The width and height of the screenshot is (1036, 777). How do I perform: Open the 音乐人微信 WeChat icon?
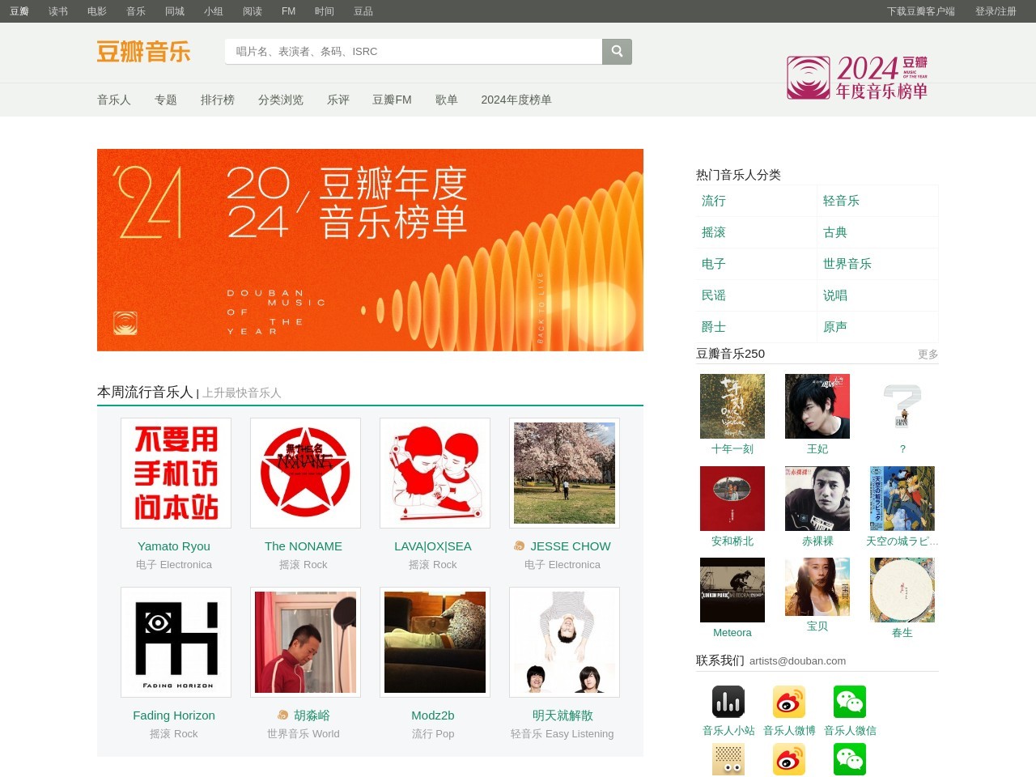pos(850,702)
